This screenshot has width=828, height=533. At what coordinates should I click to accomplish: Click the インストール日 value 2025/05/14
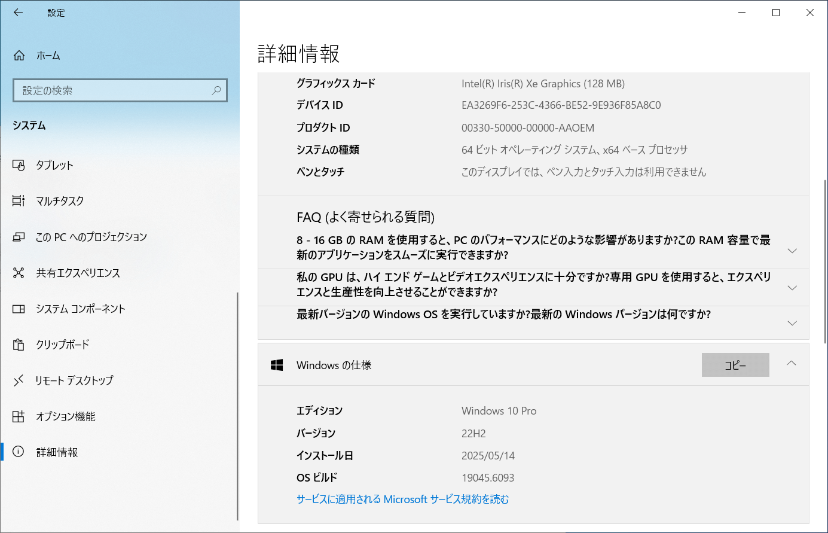click(x=488, y=455)
